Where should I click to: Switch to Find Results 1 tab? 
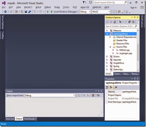[30, 119]
